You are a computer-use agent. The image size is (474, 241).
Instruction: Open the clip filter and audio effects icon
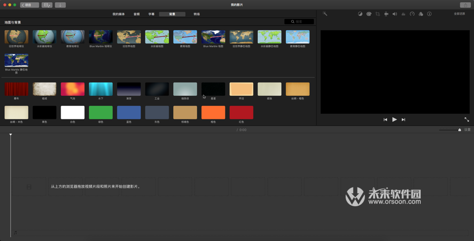421,14
